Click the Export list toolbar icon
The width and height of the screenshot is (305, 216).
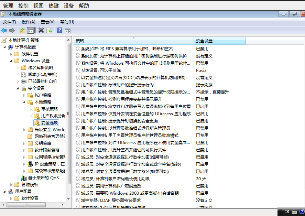click(x=49, y=30)
